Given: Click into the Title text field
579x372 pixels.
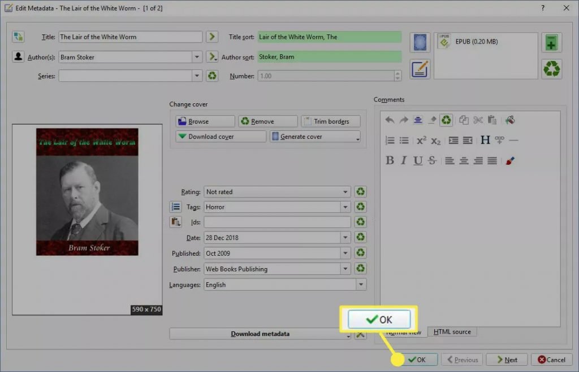Looking at the screenshot, I should point(131,37).
